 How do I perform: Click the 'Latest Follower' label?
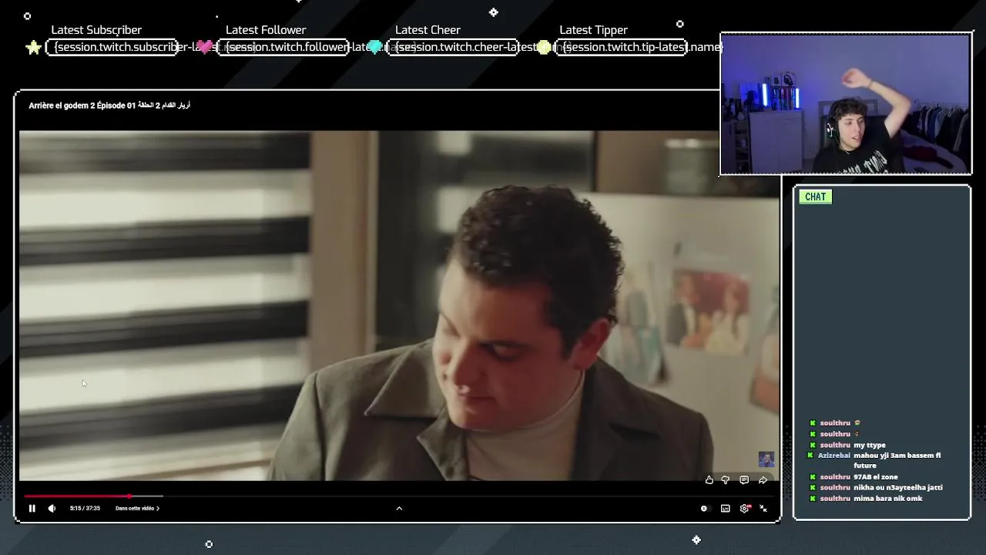coord(266,30)
